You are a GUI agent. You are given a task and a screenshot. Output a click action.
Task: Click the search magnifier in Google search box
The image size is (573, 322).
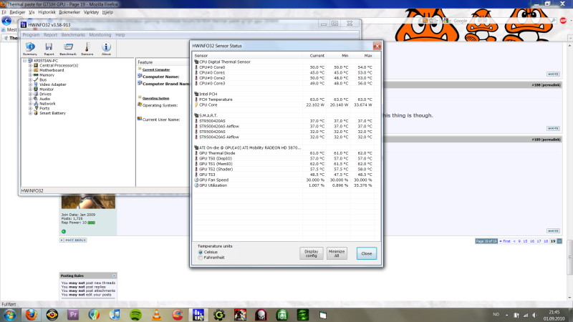coord(553,21)
